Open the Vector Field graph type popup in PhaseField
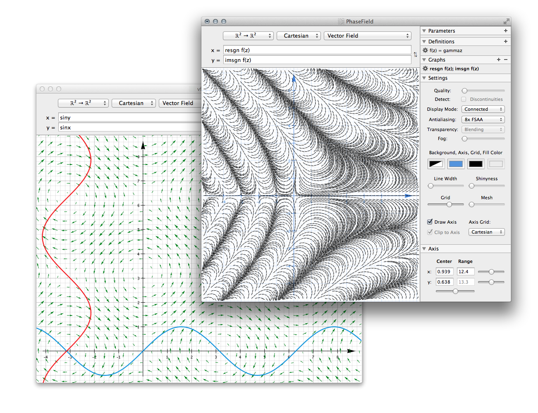 pos(368,36)
